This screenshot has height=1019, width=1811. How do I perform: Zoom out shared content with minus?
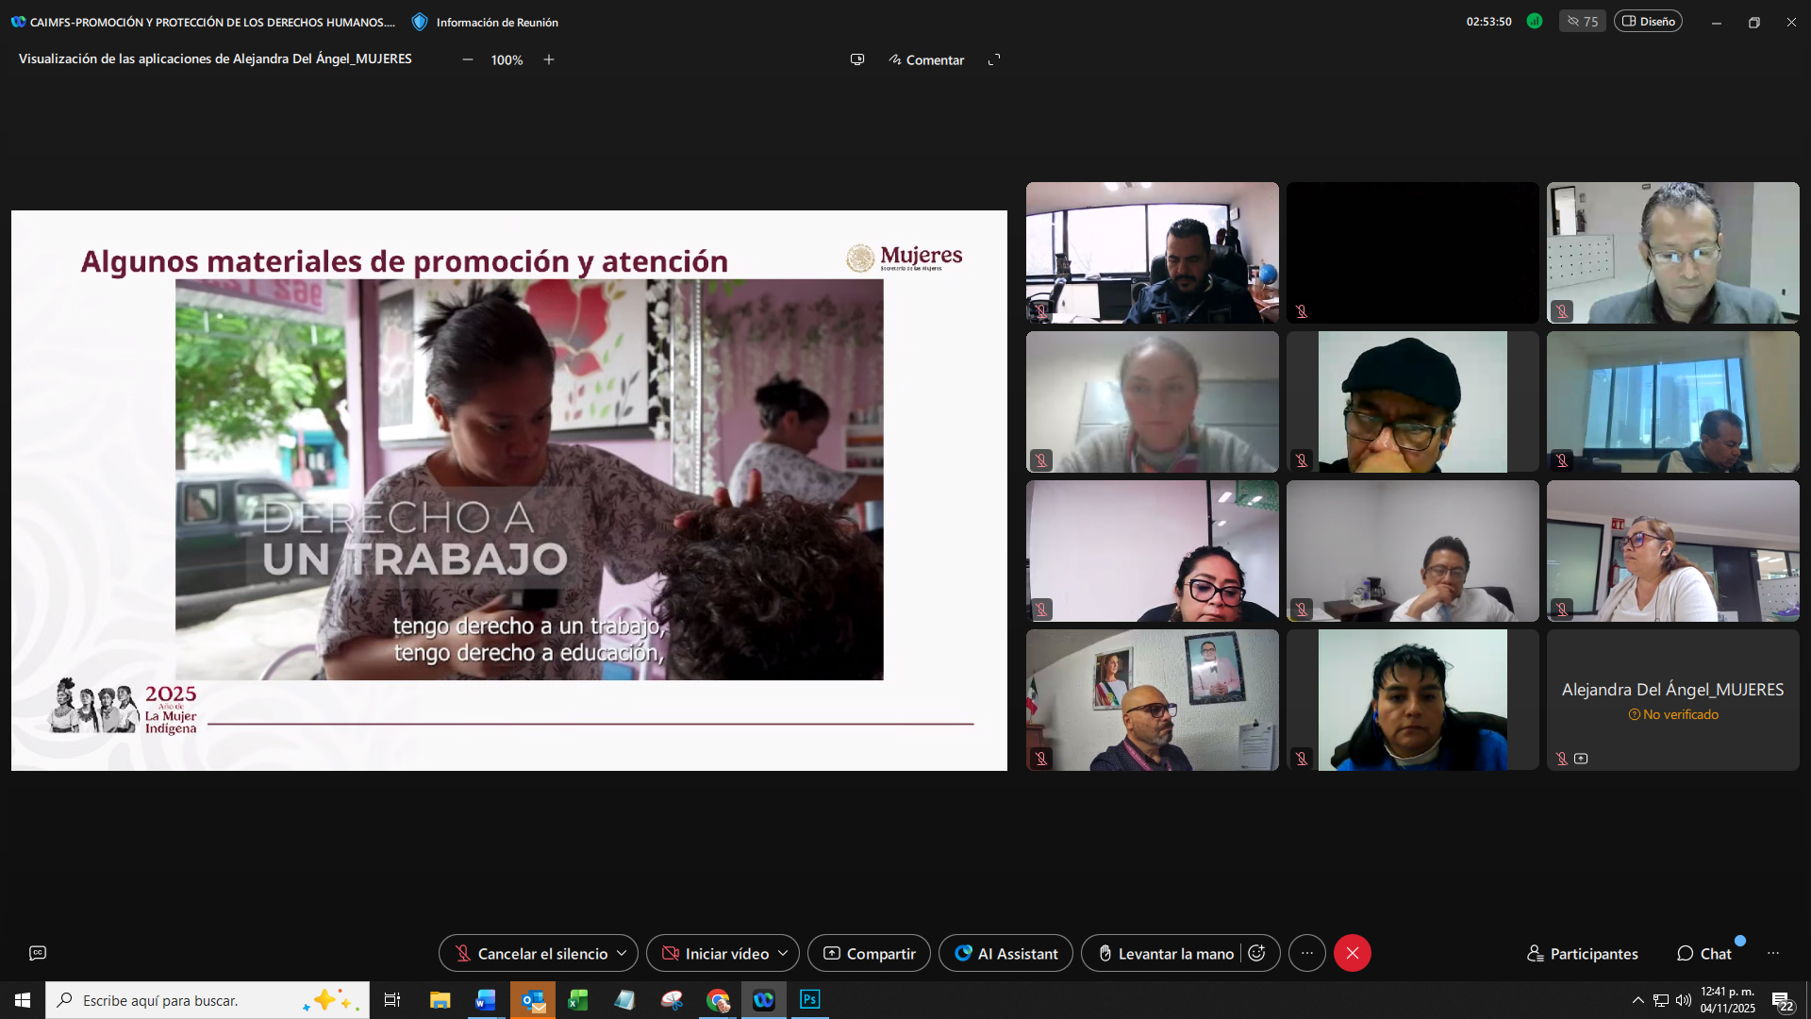tap(467, 59)
